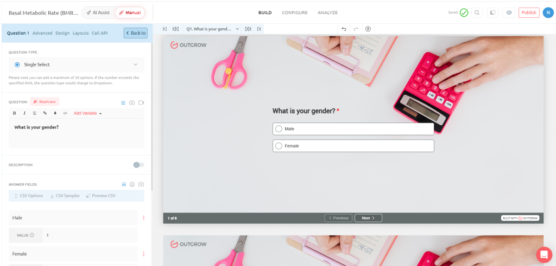Screen dimensions: 556x266
Task: Open the chat support bubble
Action: (x=544, y=254)
